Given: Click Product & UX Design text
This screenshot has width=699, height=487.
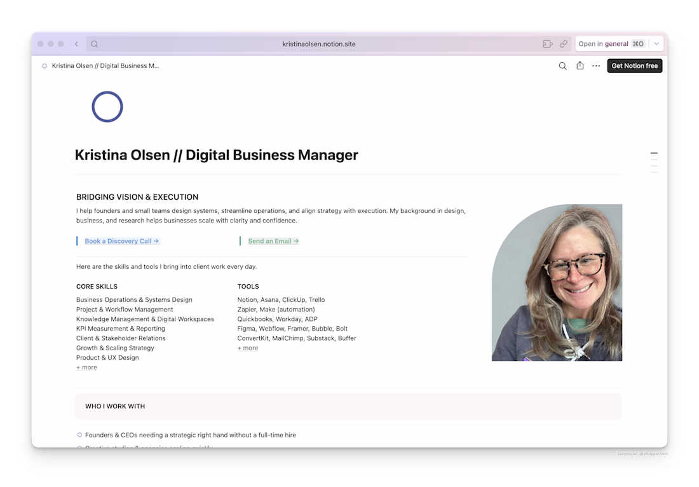Looking at the screenshot, I should pyautogui.click(x=107, y=358).
